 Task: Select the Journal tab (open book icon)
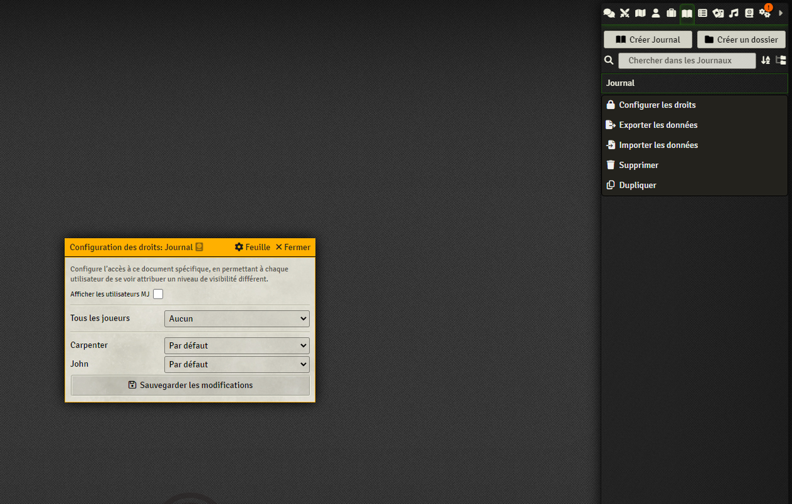pos(687,13)
